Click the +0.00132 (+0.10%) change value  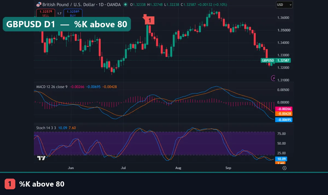coord(213,5)
